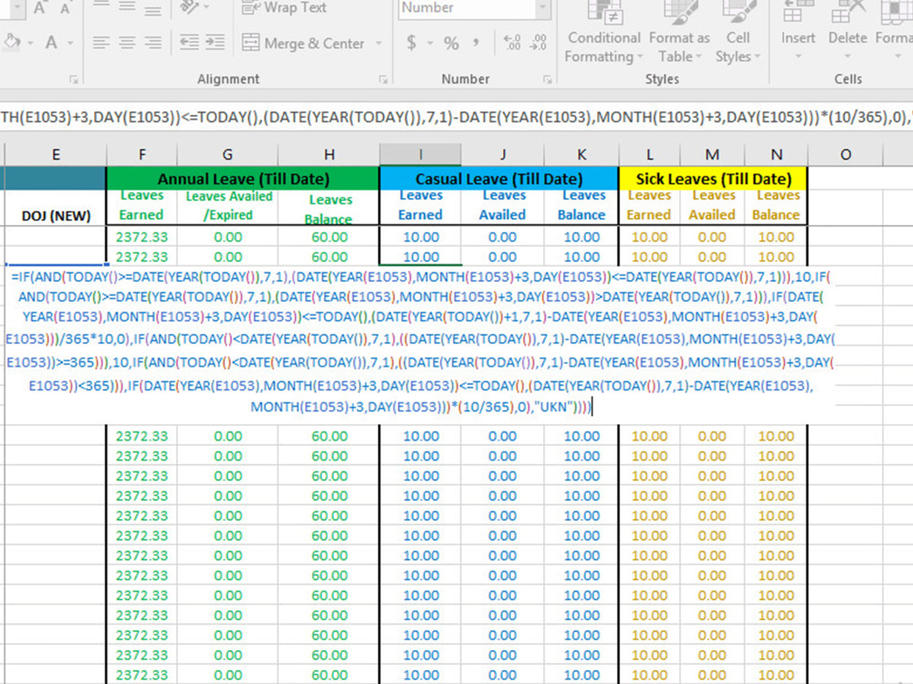Select the Increase Indent icon
This screenshot has height=684, width=913.
216,43
